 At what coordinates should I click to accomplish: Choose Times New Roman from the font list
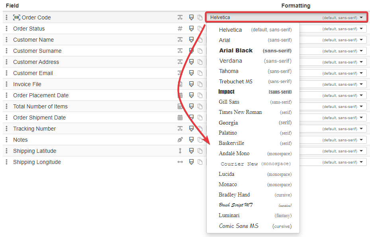point(240,112)
